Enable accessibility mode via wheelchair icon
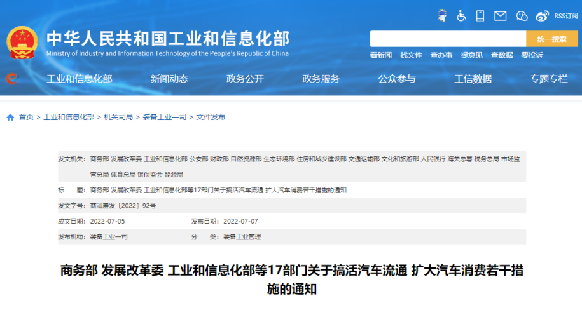The height and width of the screenshot is (310, 582). click(461, 16)
